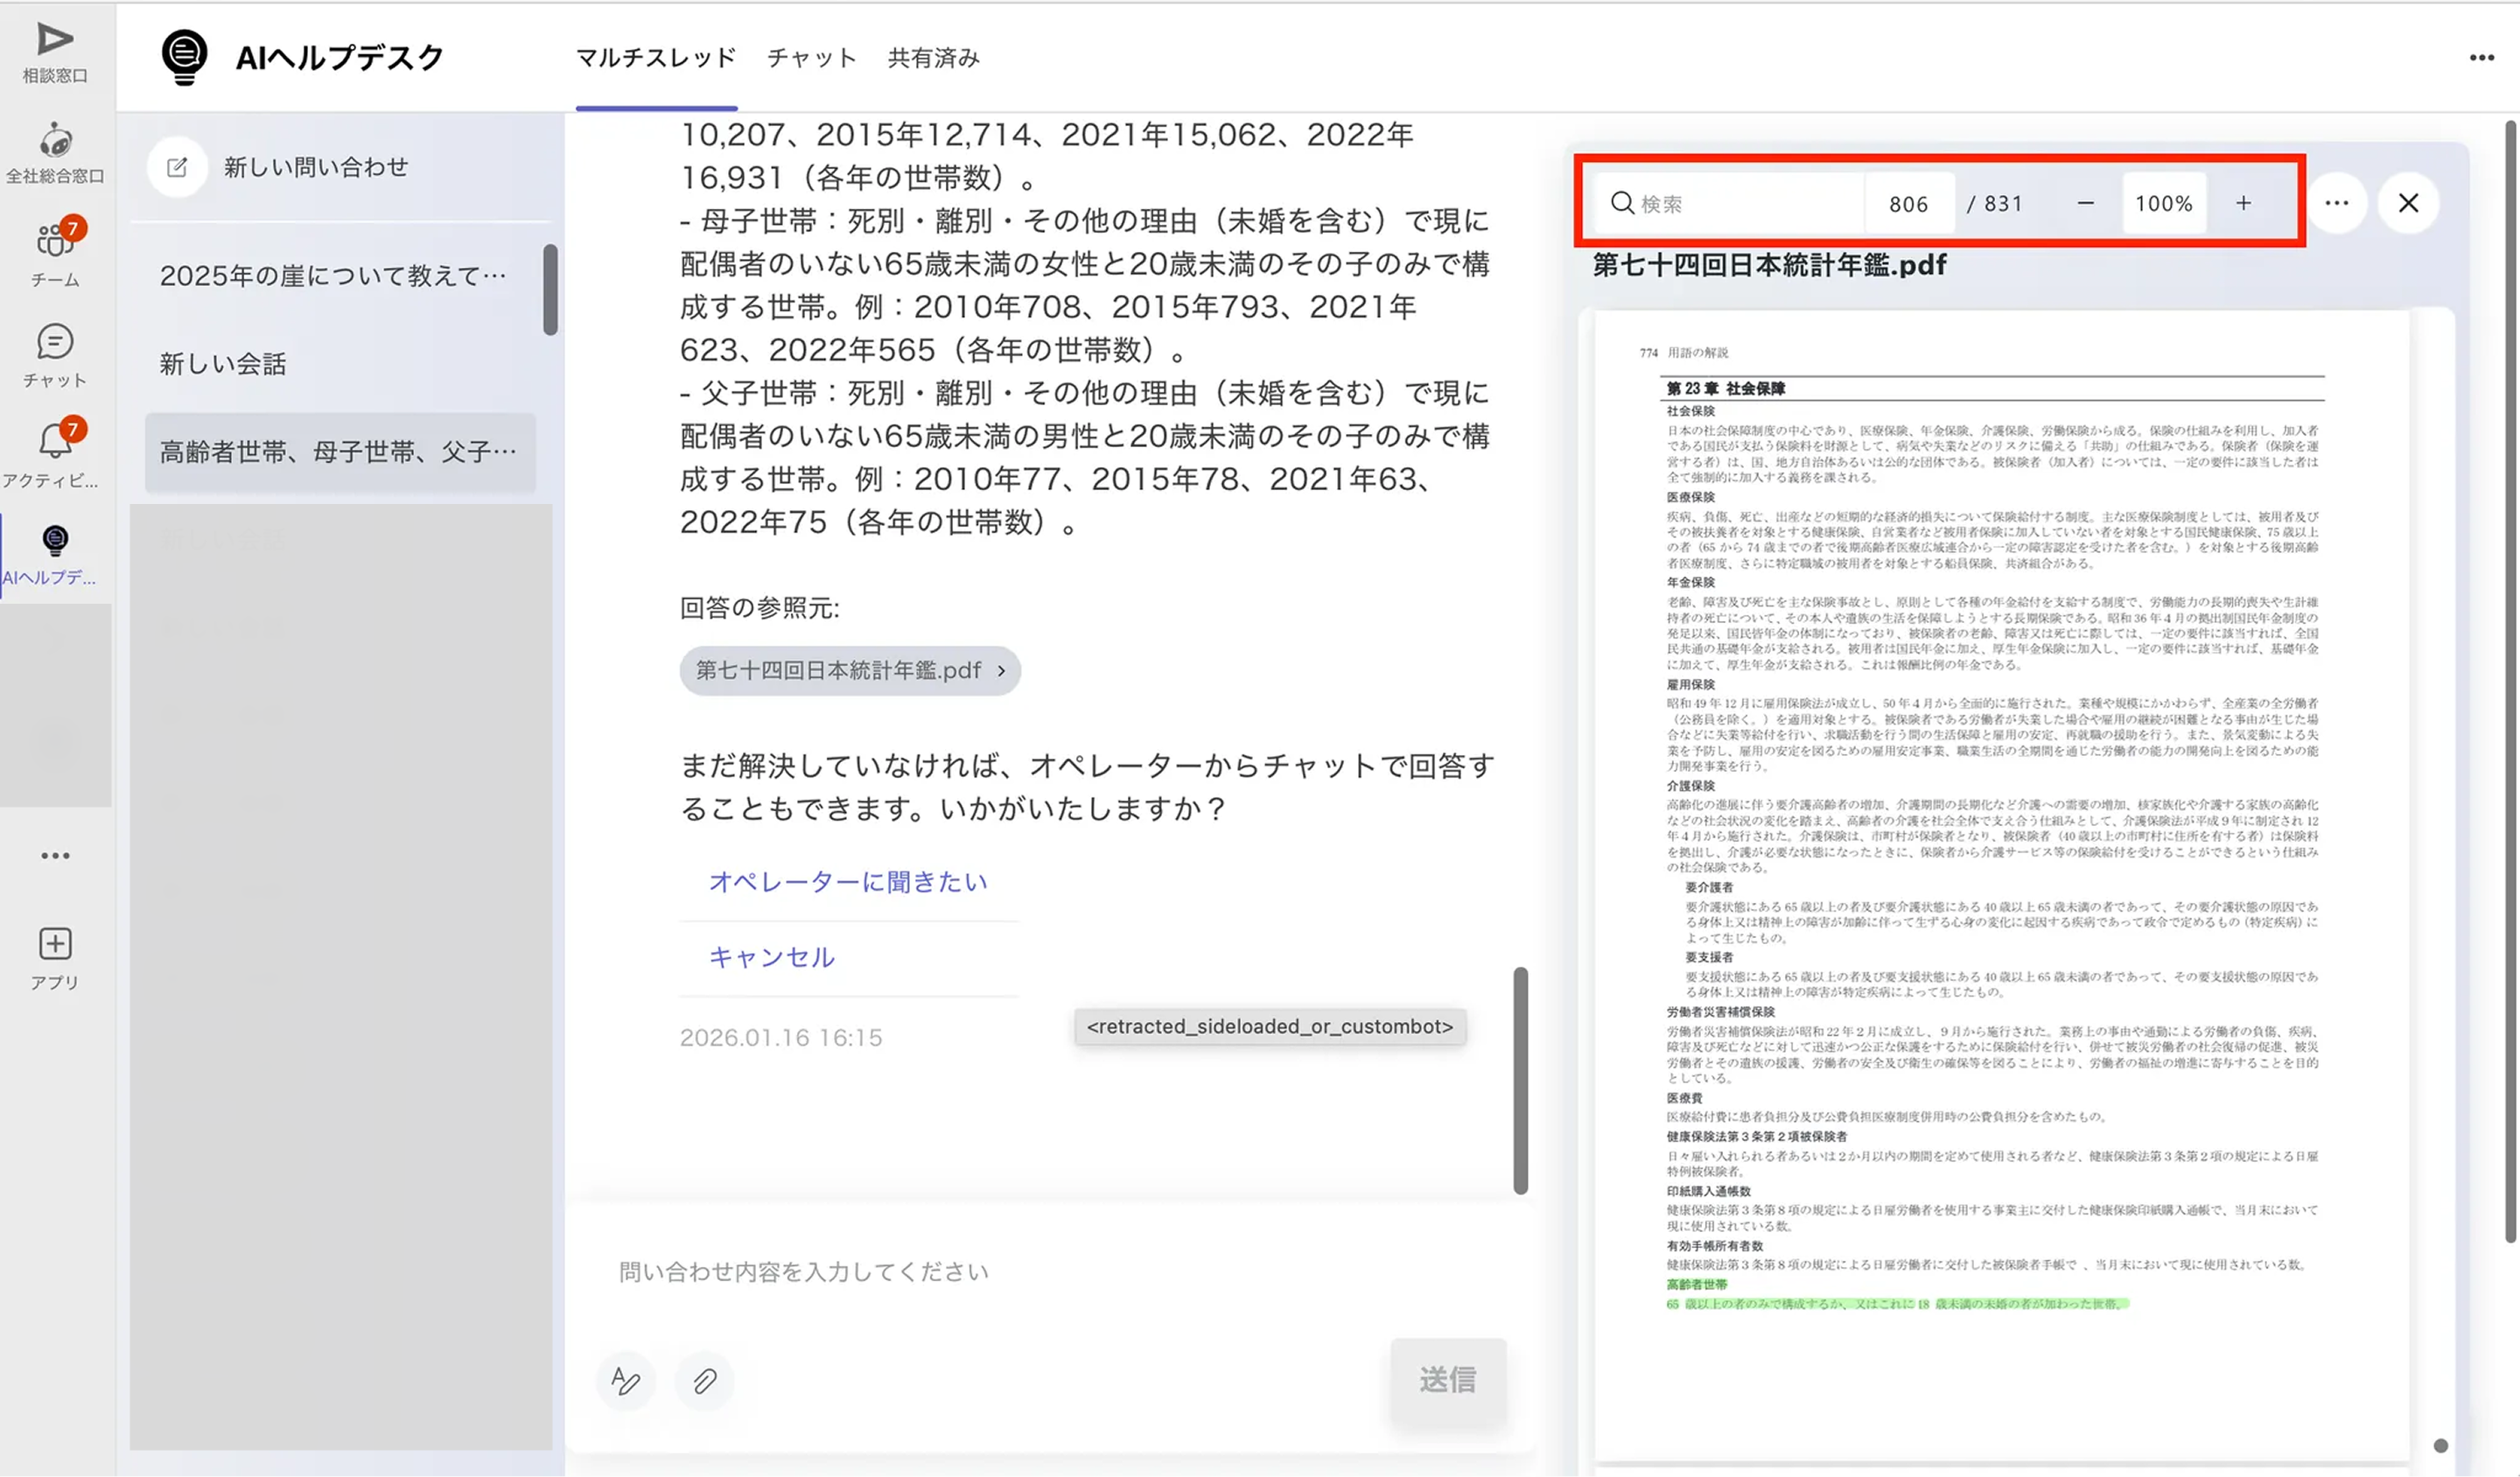Viewport: 2520px width, 1477px height.
Task: Click the conversation list scrollbar
Action: pyautogui.click(x=550, y=289)
